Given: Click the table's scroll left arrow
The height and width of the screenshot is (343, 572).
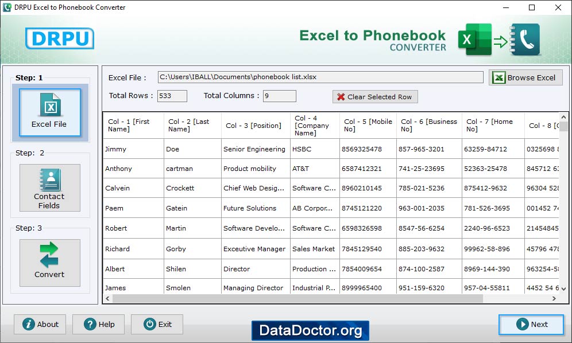Looking at the screenshot, I should pyautogui.click(x=107, y=298).
